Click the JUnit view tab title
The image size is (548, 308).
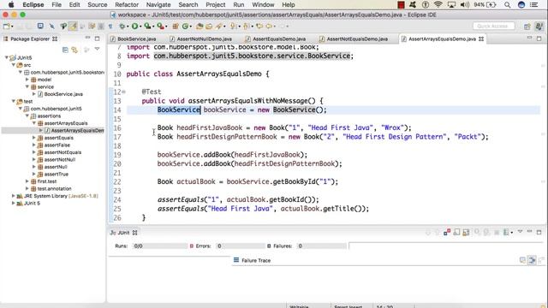pos(123,233)
